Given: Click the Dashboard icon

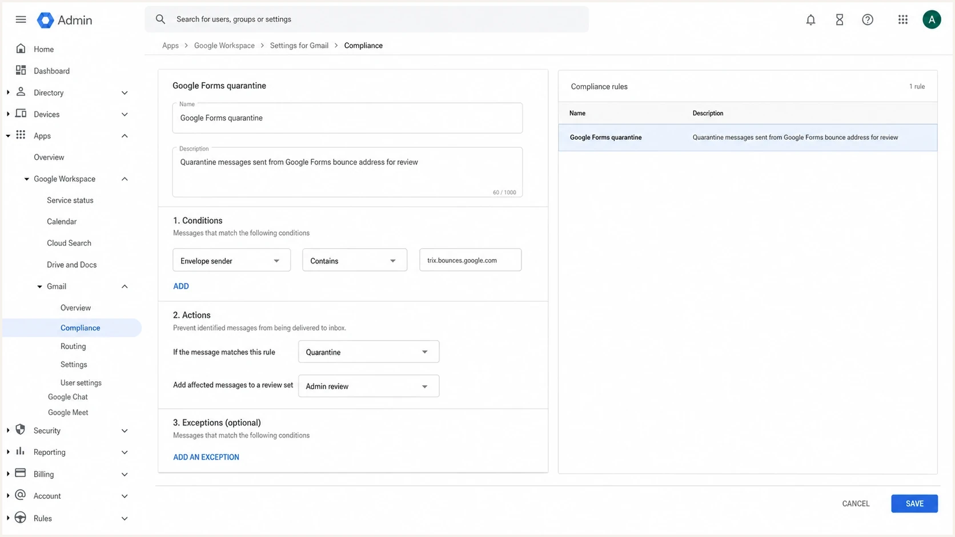Looking at the screenshot, I should [x=21, y=70].
